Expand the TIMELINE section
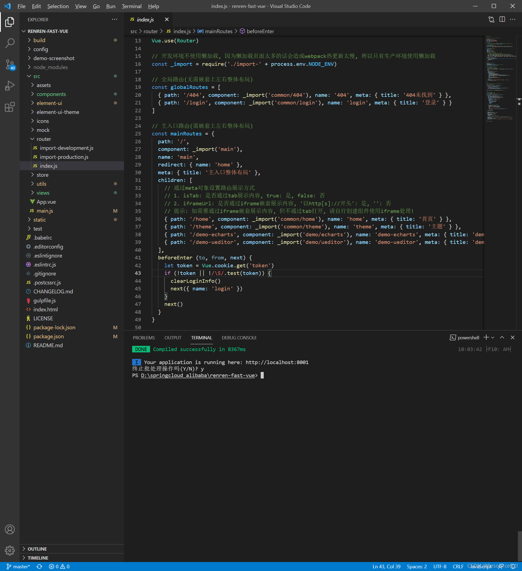The height and width of the screenshot is (571, 522). coord(72,558)
